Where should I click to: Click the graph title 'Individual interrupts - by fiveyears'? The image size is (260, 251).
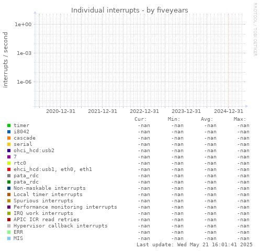[130, 10]
